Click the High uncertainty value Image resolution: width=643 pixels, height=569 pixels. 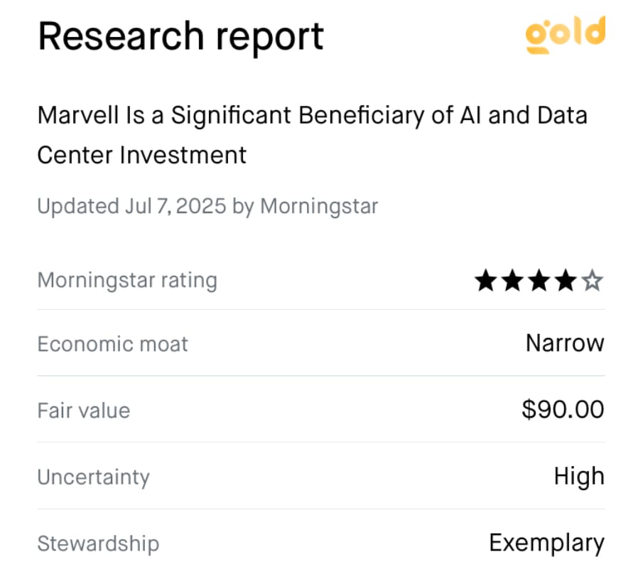click(x=579, y=477)
